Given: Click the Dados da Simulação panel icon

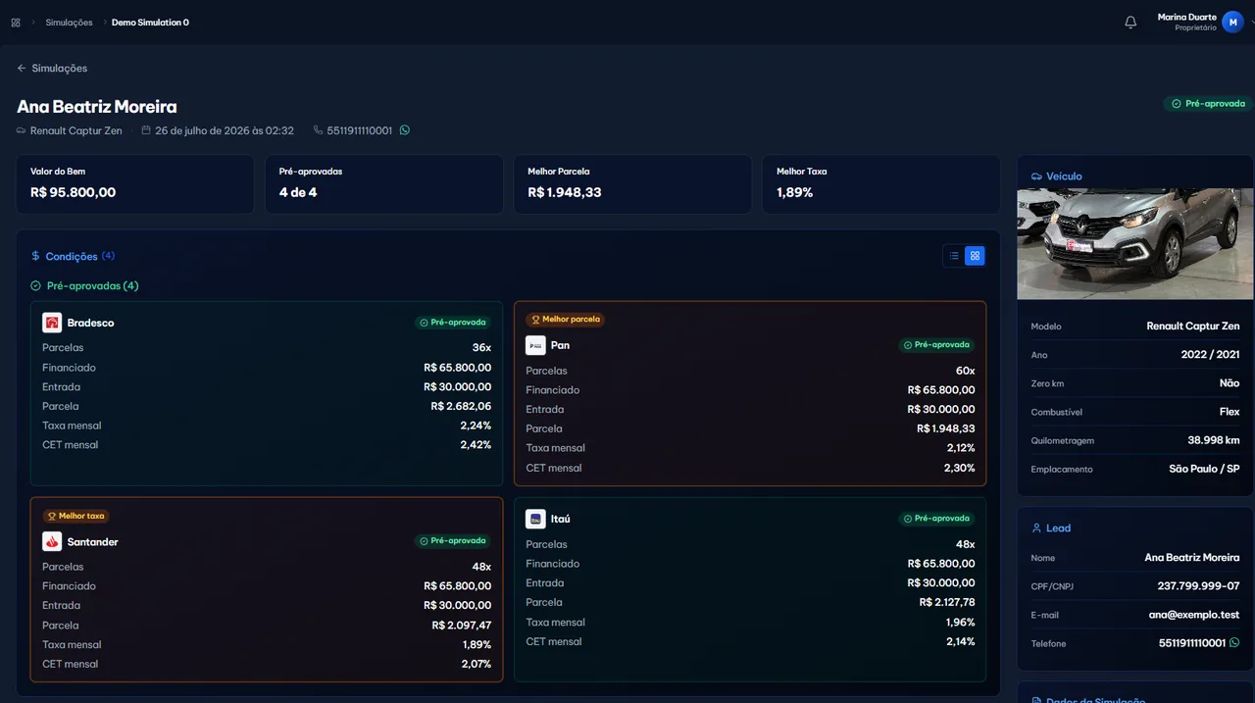Looking at the screenshot, I should [1036, 700].
